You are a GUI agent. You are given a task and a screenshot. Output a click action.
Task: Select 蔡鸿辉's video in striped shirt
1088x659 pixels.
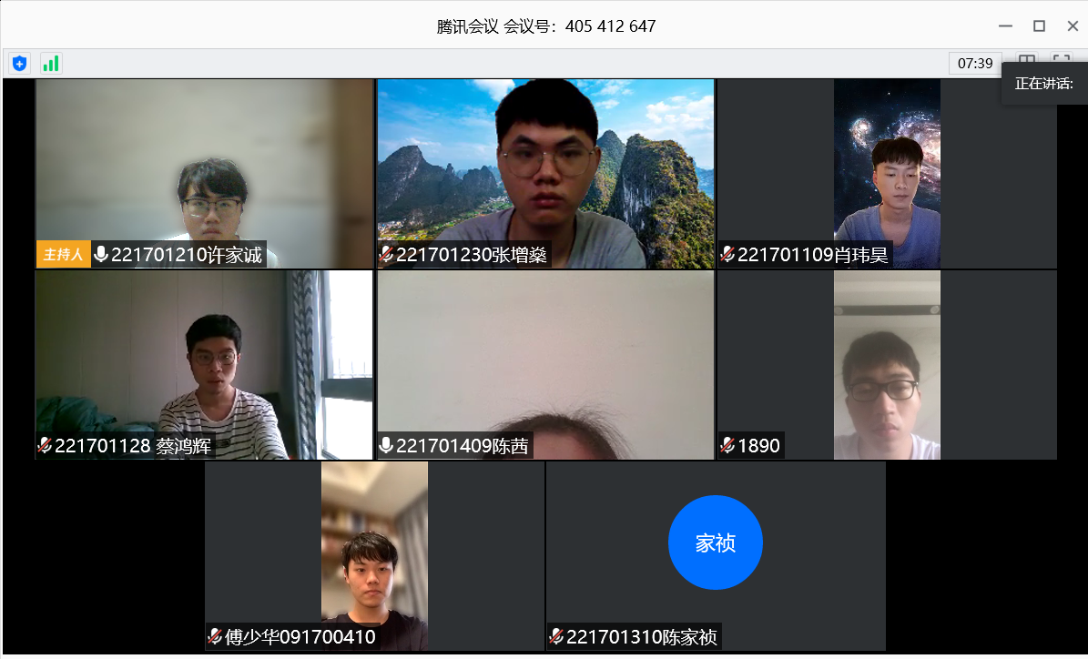pos(205,365)
